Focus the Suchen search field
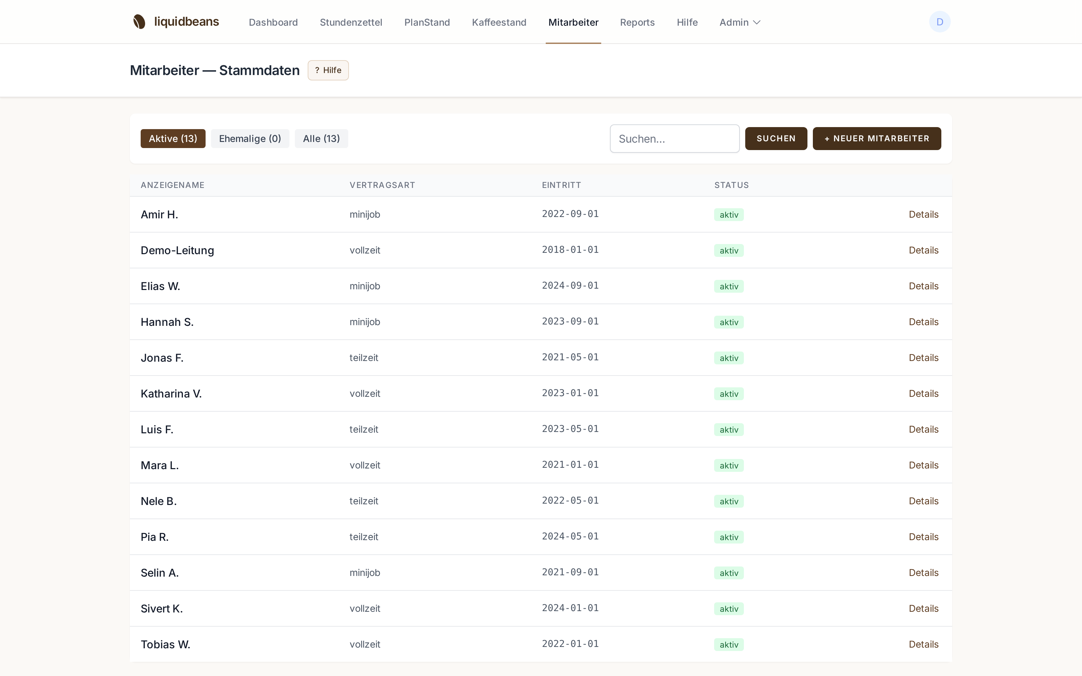The image size is (1082, 676). point(675,139)
